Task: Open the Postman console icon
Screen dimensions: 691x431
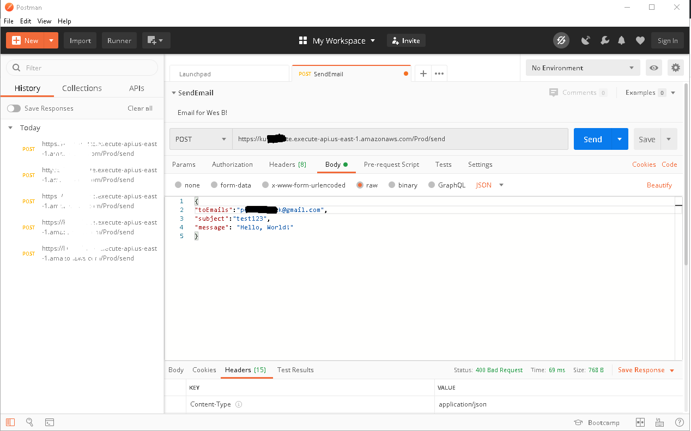Action: [x=49, y=422]
